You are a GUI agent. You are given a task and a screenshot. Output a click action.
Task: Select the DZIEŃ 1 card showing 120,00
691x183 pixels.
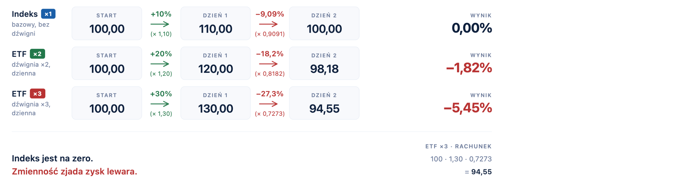pos(215,63)
